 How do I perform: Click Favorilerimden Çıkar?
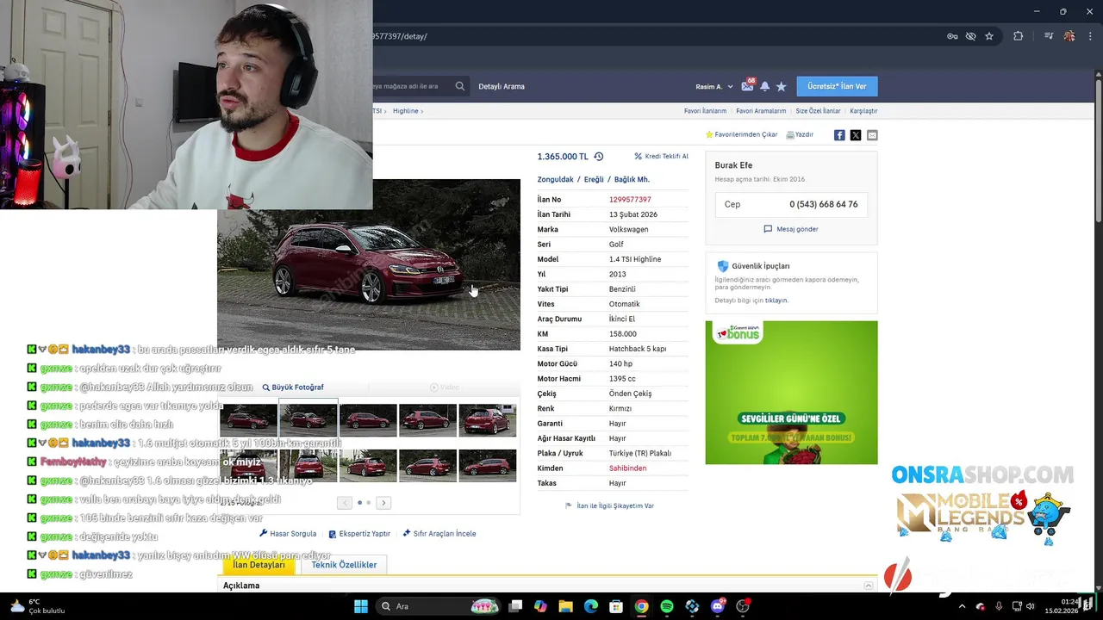(741, 134)
